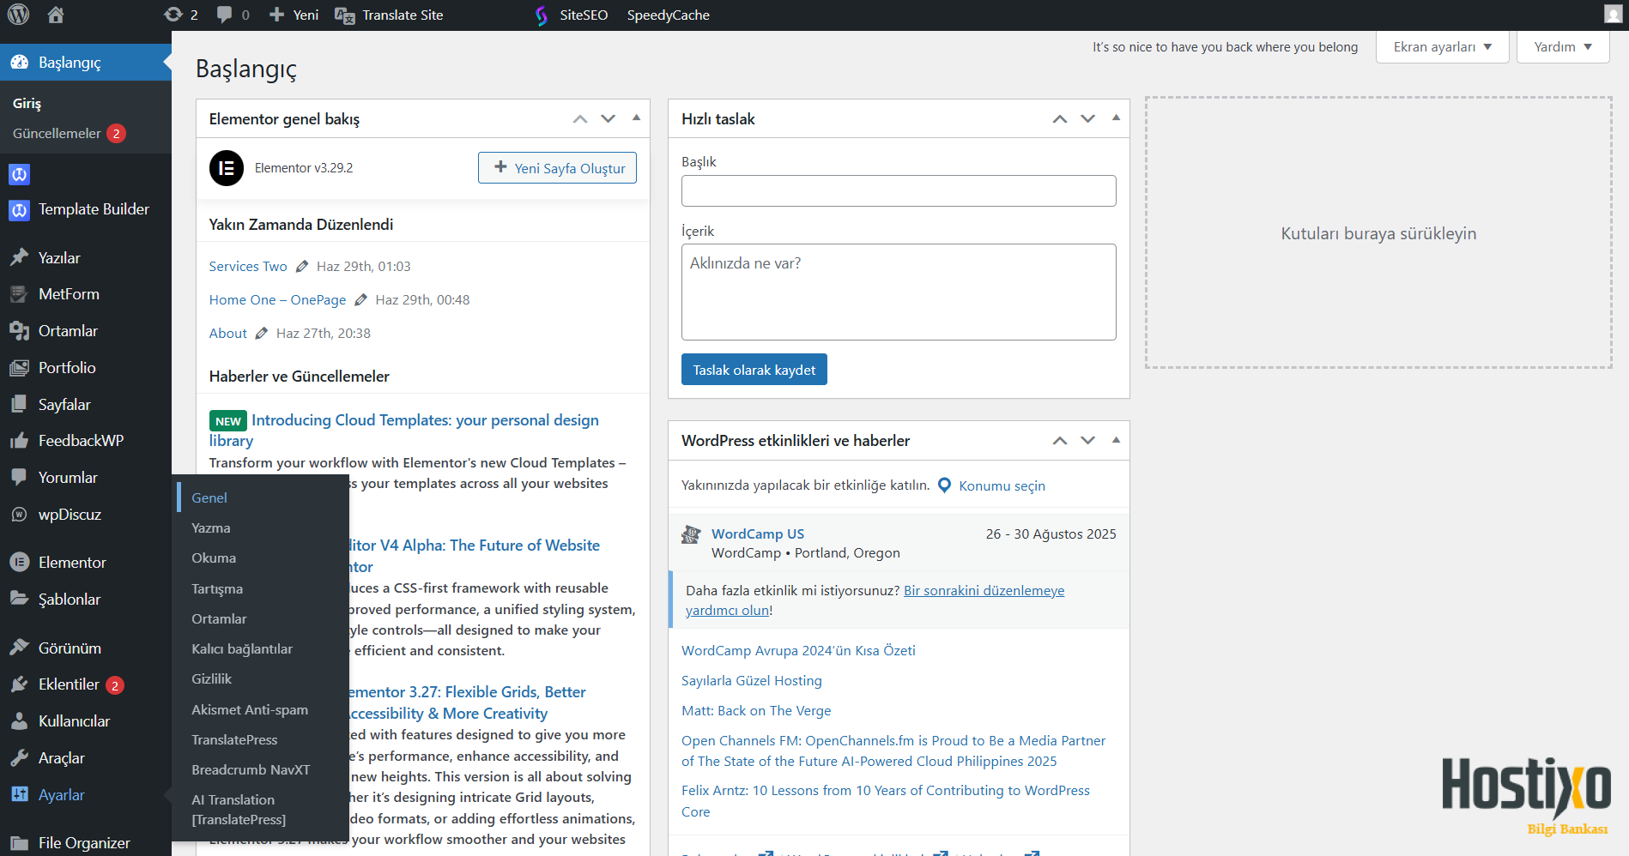Click the Sayfalar pages icon
Screen dimensions: 1629x856
(x=19, y=404)
